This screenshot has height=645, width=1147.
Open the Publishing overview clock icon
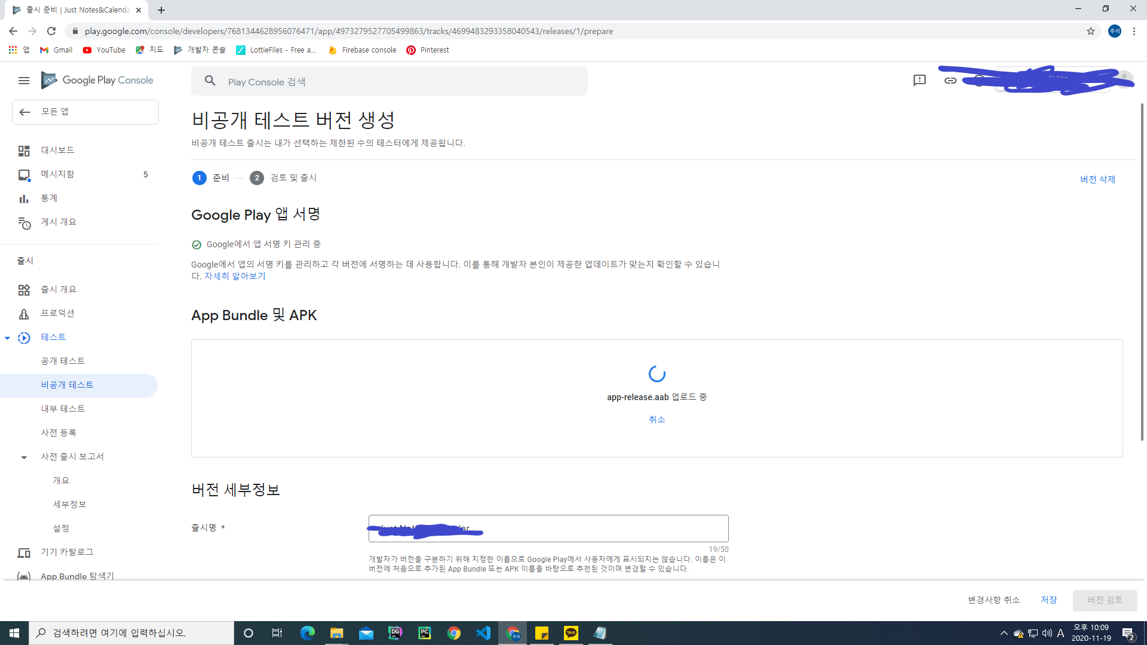(24, 223)
